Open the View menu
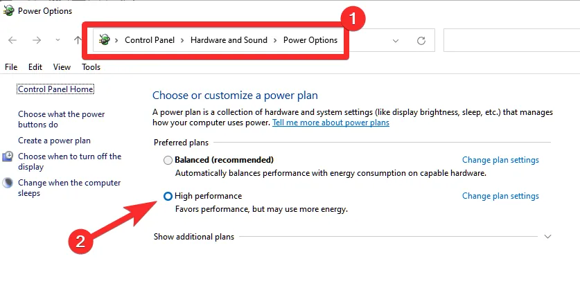 pos(62,67)
